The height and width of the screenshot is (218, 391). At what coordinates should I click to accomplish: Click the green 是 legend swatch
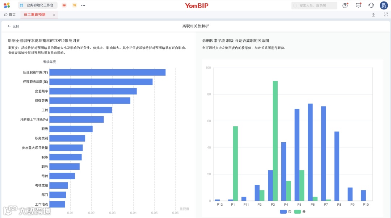pyautogui.click(x=297, y=211)
